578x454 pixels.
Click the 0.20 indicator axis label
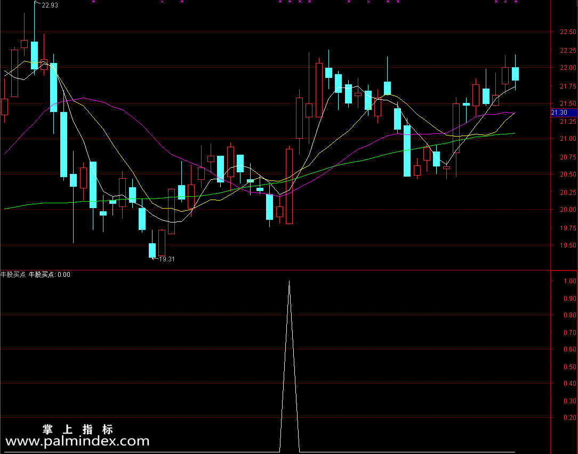(570, 418)
